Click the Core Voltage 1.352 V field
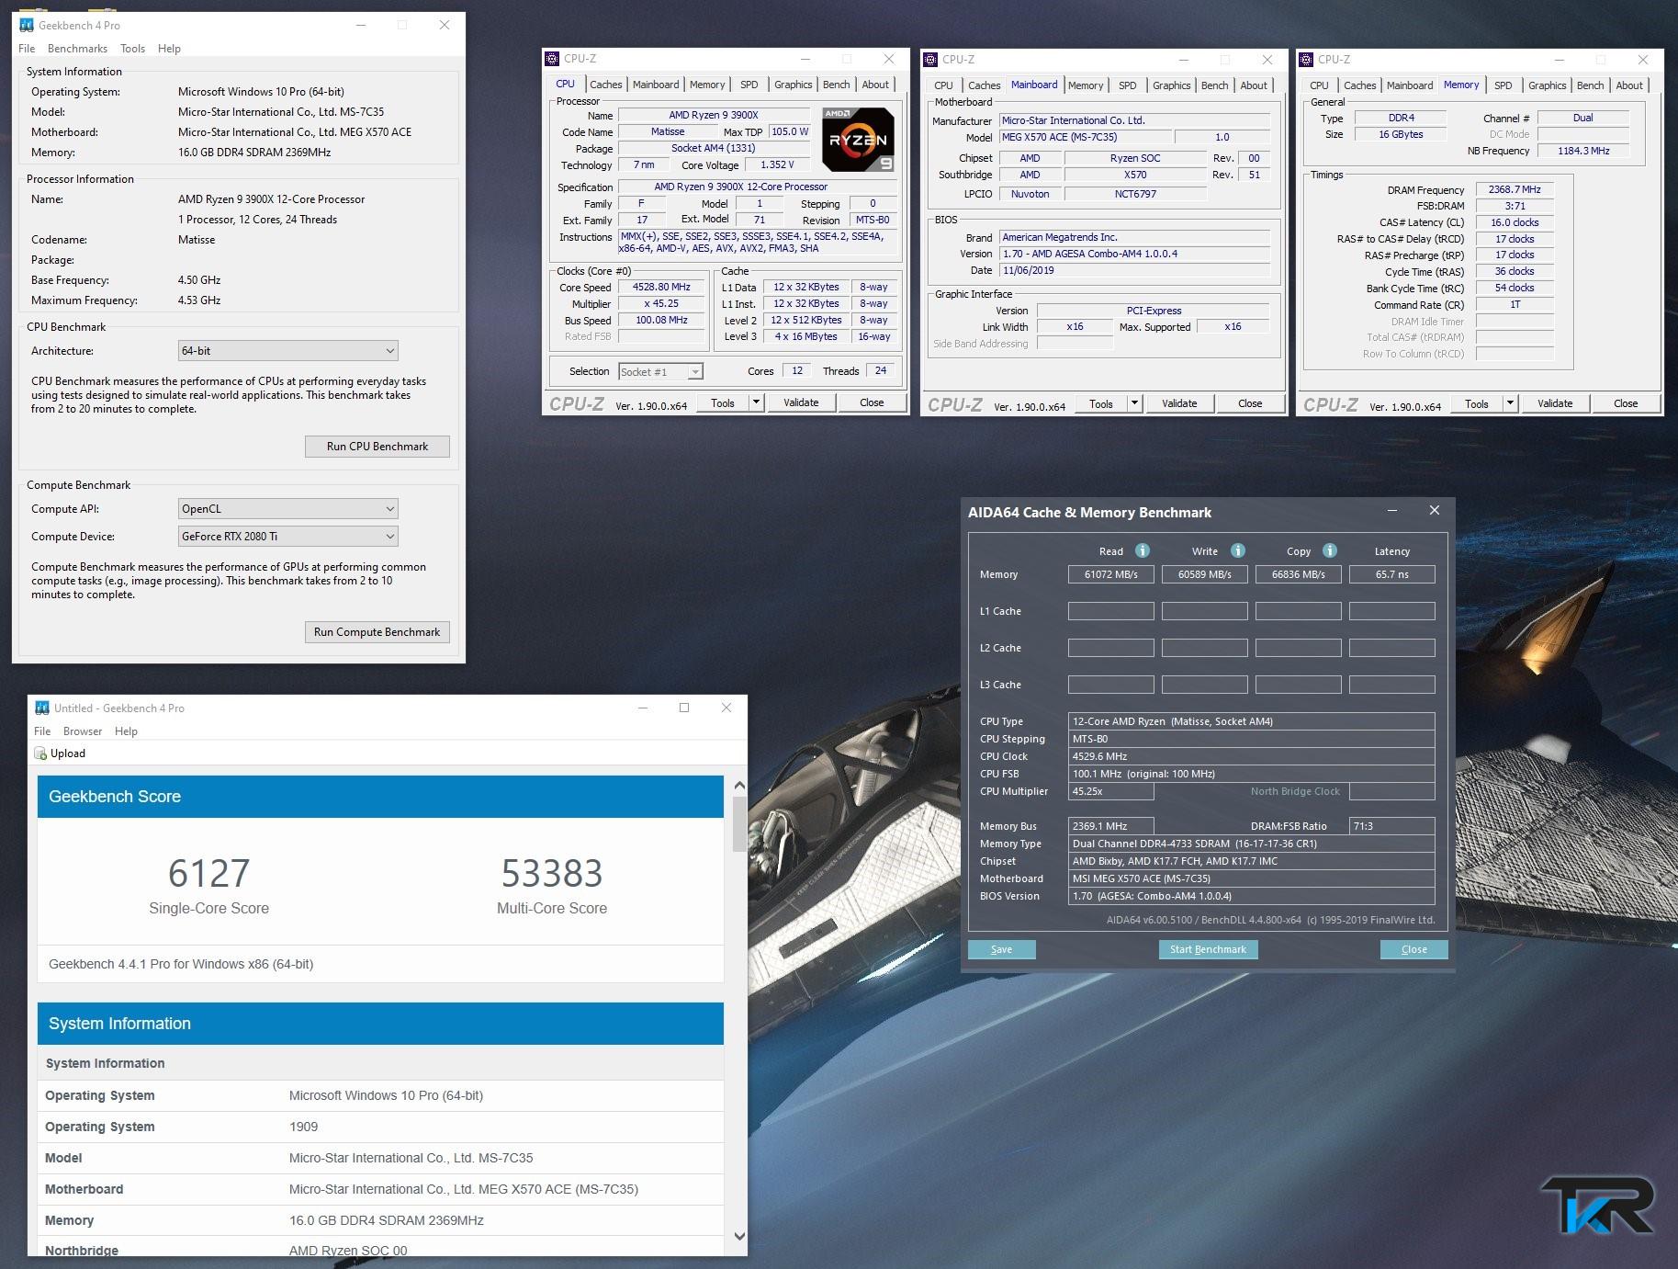1678x1269 pixels. coord(777,165)
